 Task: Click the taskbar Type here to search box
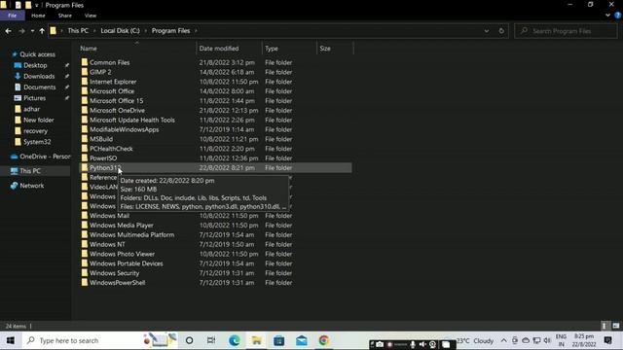[x=99, y=340]
